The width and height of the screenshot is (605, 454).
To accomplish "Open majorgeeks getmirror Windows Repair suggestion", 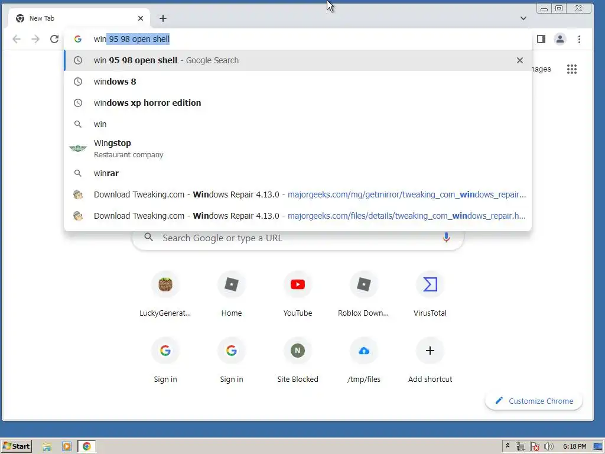I will (x=298, y=194).
